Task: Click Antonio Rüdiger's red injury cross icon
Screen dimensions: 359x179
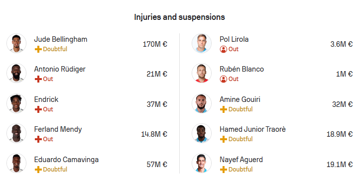Action: 38,79
